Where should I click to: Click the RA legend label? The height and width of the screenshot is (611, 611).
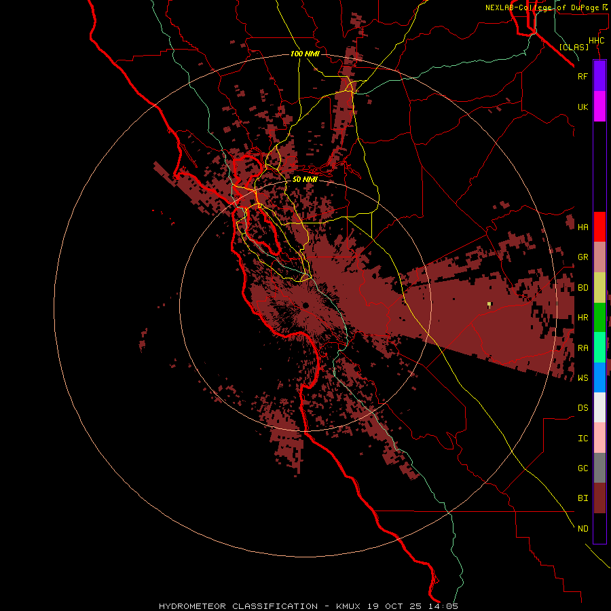pyautogui.click(x=583, y=348)
